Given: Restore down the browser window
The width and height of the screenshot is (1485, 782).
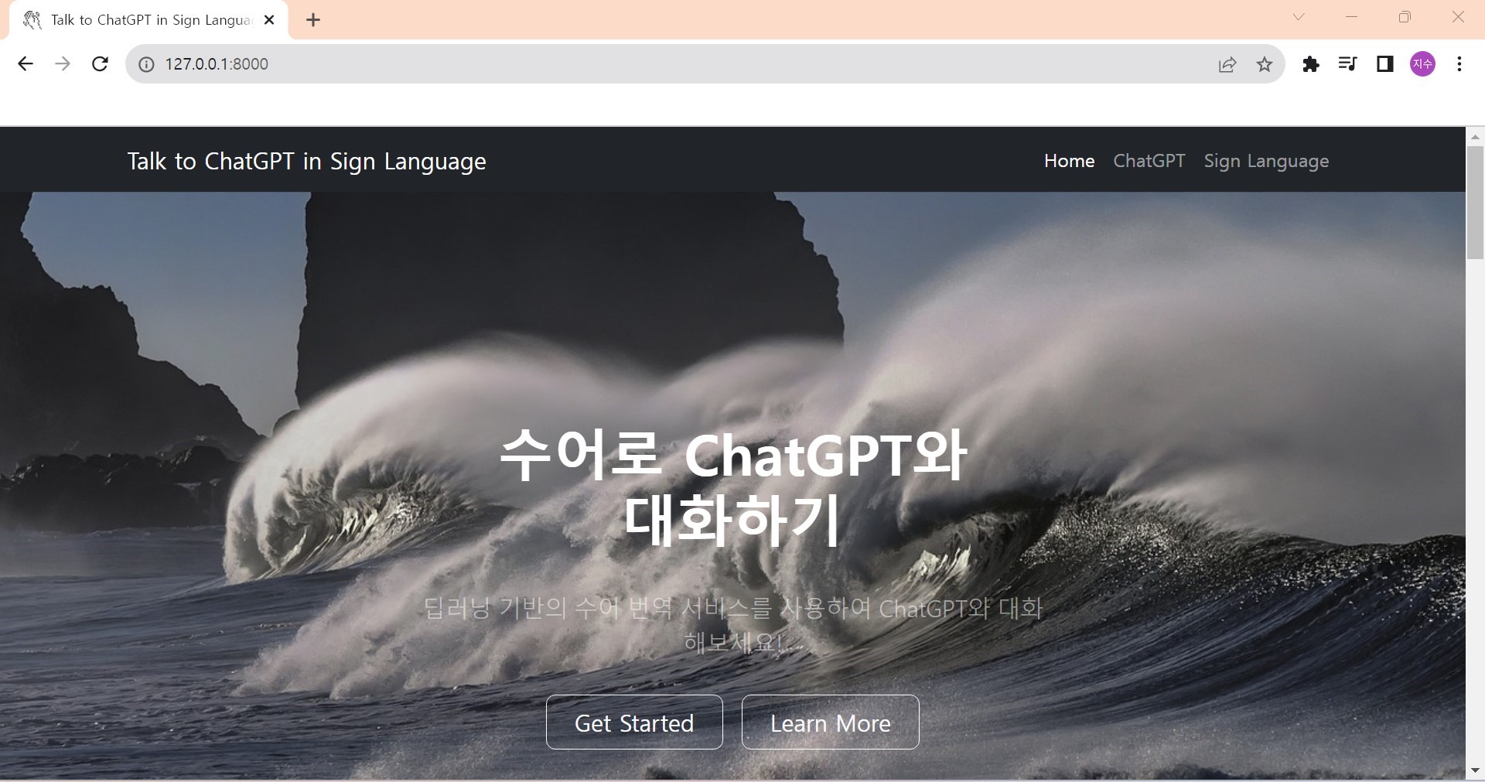Looking at the screenshot, I should [1405, 17].
